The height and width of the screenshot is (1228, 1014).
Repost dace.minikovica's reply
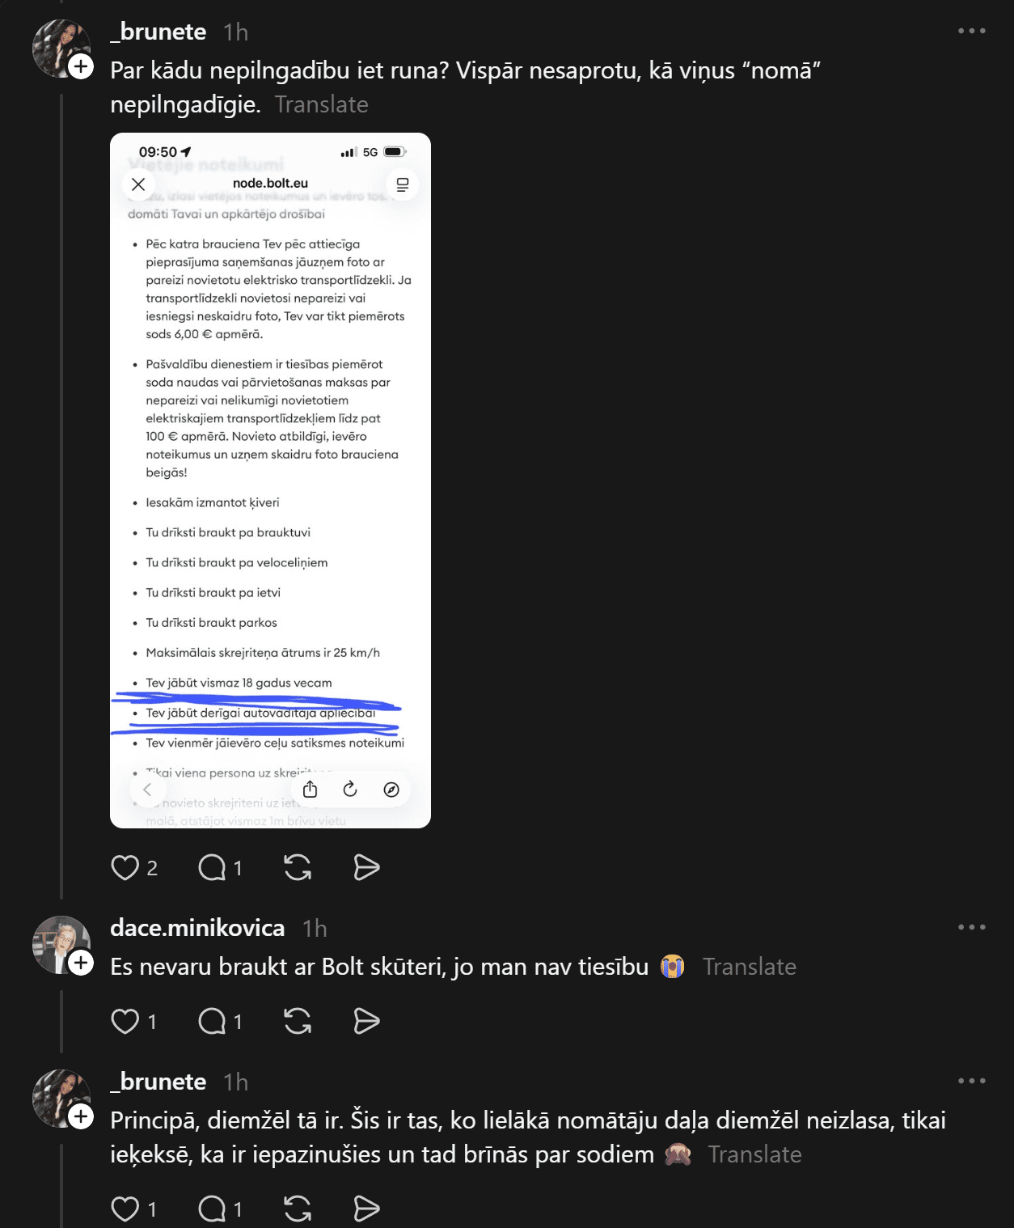(298, 1022)
